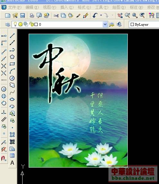Toggle Snap to None object snap icon
Viewport: 159px width, 184px height.
coord(4,149)
